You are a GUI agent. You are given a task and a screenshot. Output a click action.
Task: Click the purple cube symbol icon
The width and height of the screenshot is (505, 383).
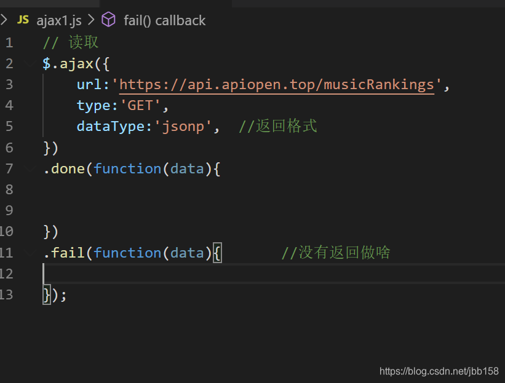point(108,20)
